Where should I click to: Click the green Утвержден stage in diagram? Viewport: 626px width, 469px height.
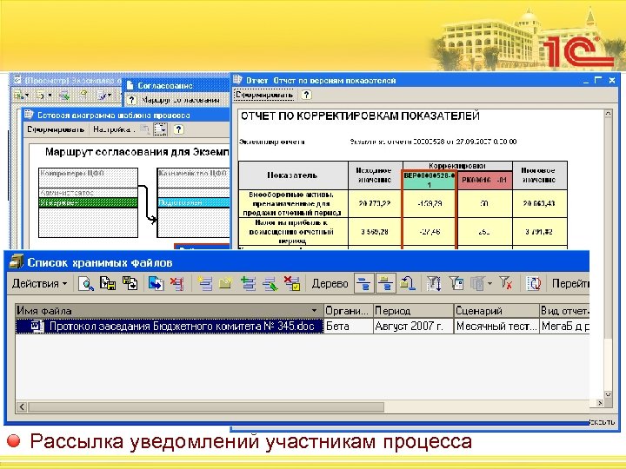pos(88,202)
